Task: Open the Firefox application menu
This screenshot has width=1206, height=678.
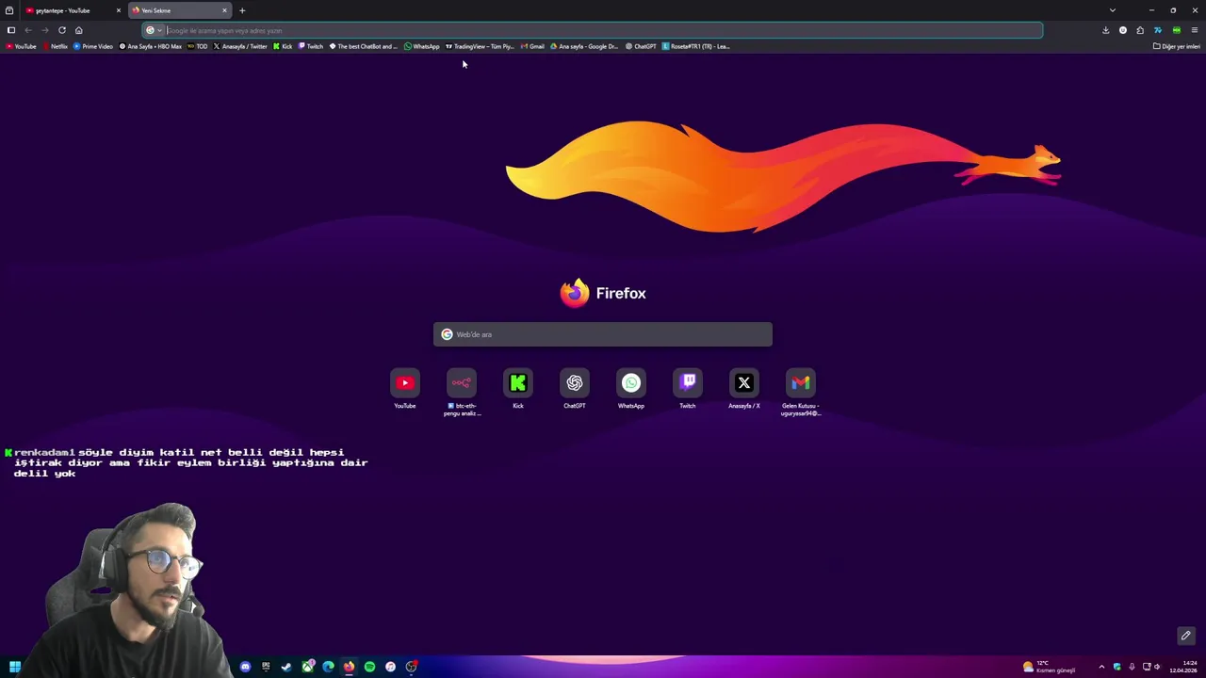Action: [1194, 30]
